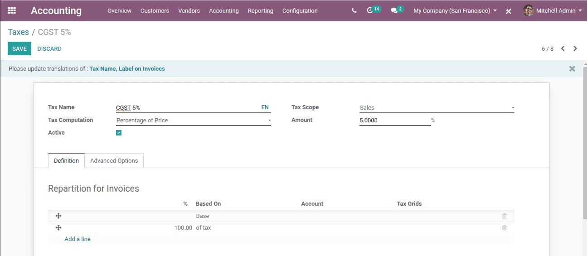This screenshot has height=256, width=587.
Task: Click the DISCARD button
Action: click(x=49, y=48)
